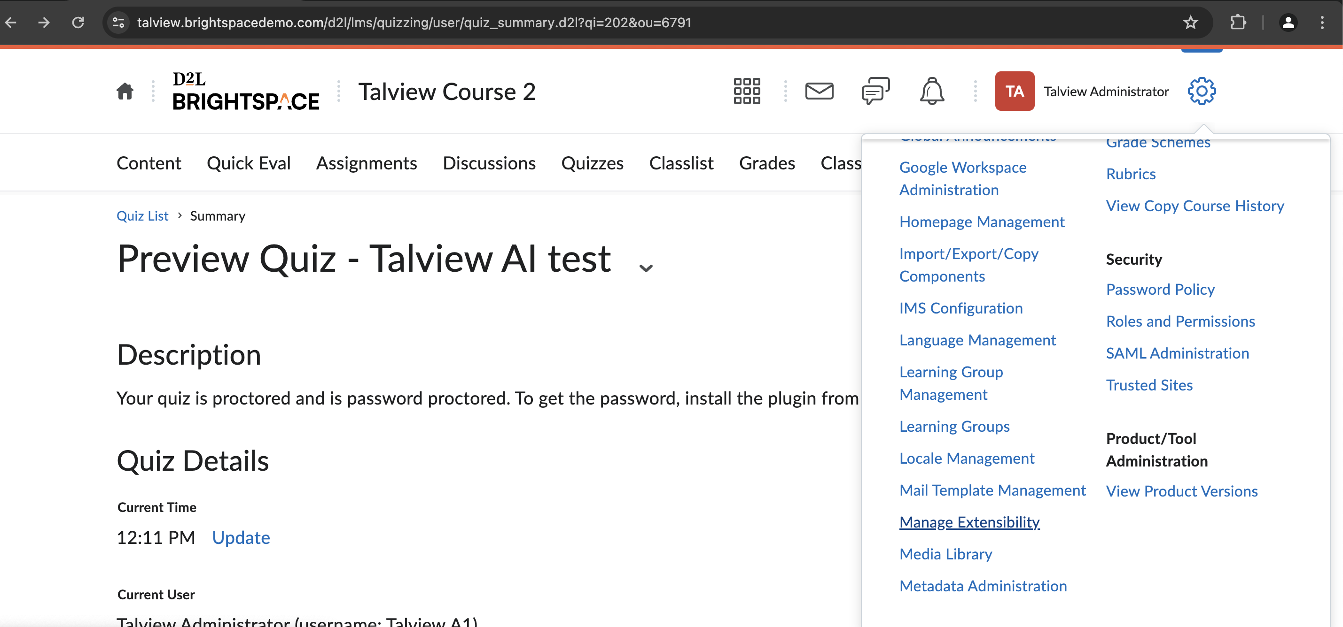
Task: Open subscription alerts chat icon
Action: [875, 91]
